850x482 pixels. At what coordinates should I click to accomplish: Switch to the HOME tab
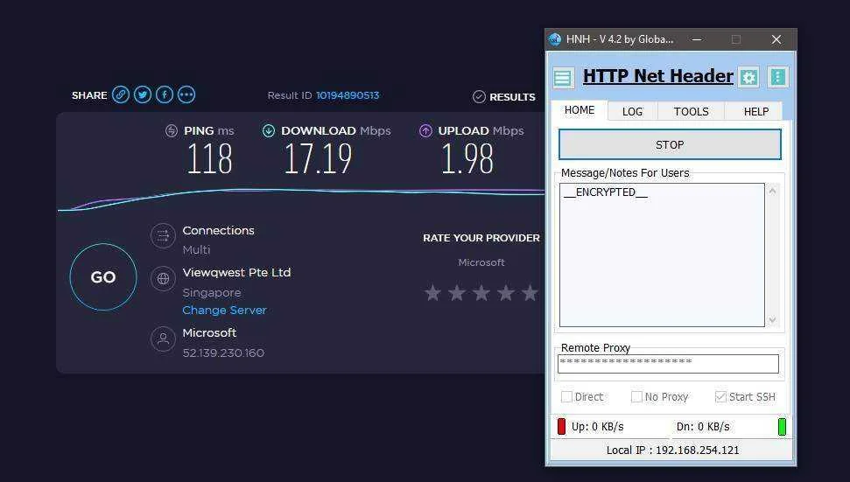(x=580, y=110)
